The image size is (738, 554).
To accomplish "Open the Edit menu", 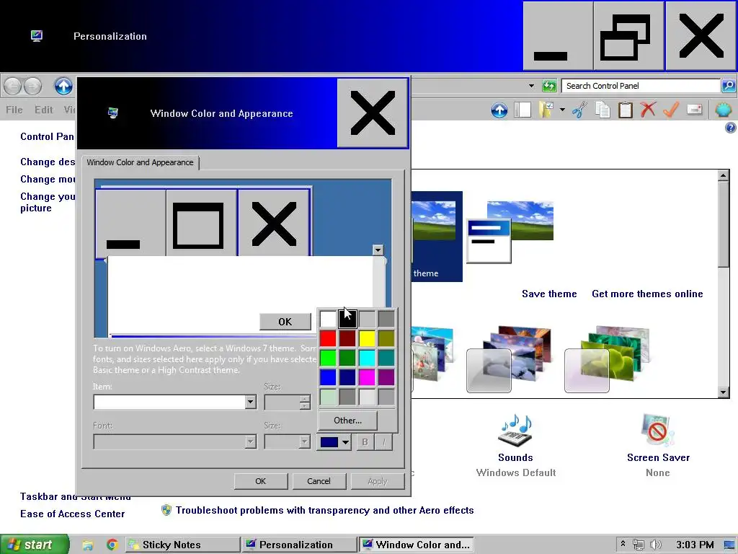I will coord(44,110).
